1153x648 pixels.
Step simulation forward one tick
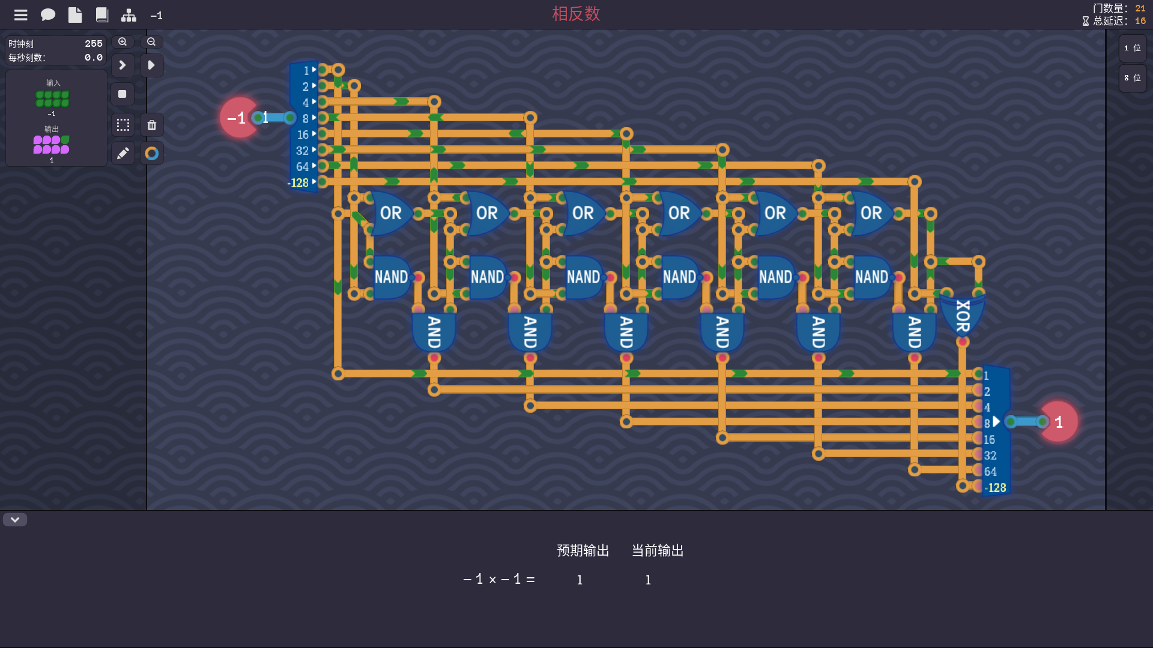(x=123, y=65)
